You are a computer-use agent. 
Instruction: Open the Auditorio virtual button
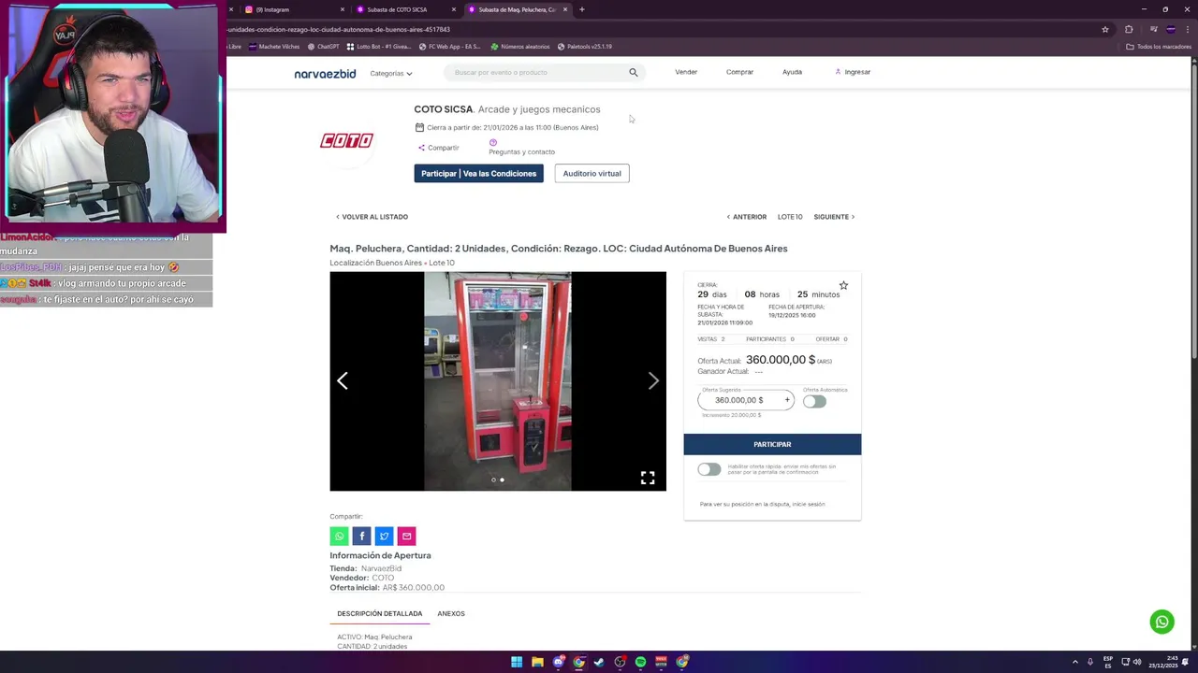592,174
